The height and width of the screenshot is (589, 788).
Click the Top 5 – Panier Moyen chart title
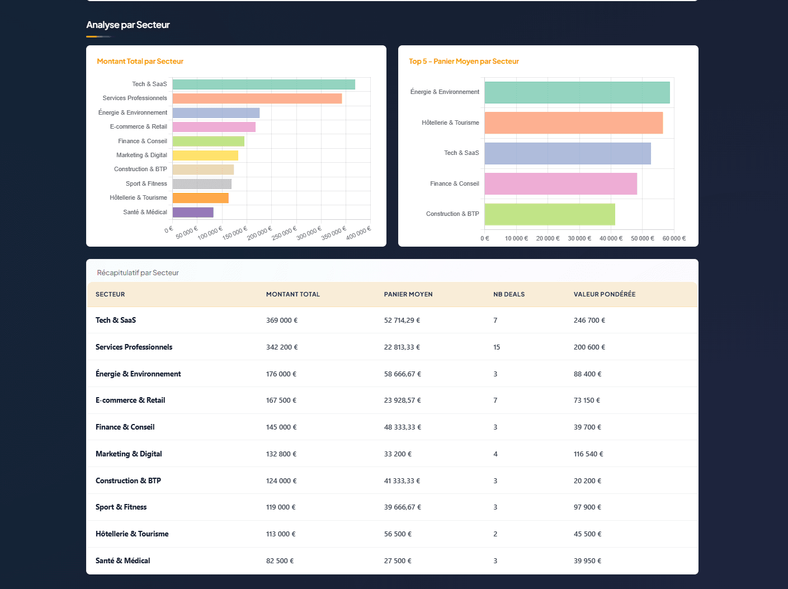pyautogui.click(x=464, y=61)
